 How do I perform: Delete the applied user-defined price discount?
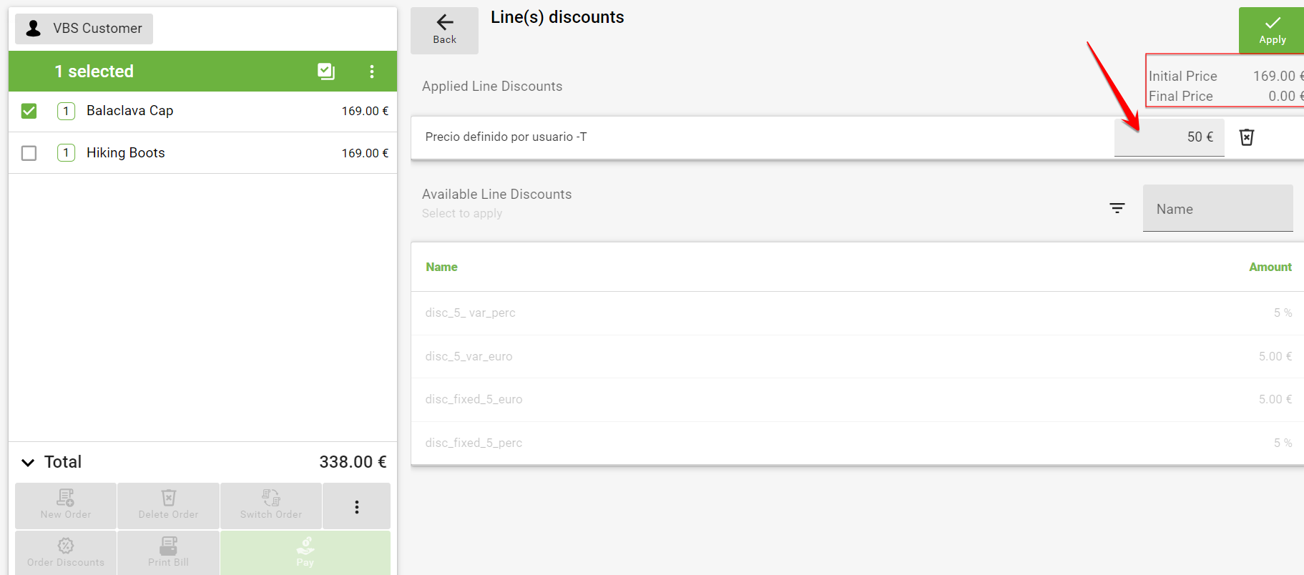1246,137
